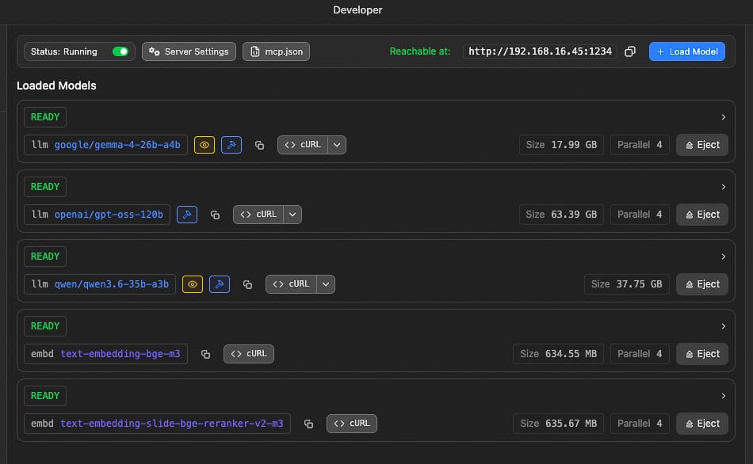The height and width of the screenshot is (464, 753).
Task: Click the tool-use hammer icon for openai/gpt-oss-120b
Action: tap(187, 215)
